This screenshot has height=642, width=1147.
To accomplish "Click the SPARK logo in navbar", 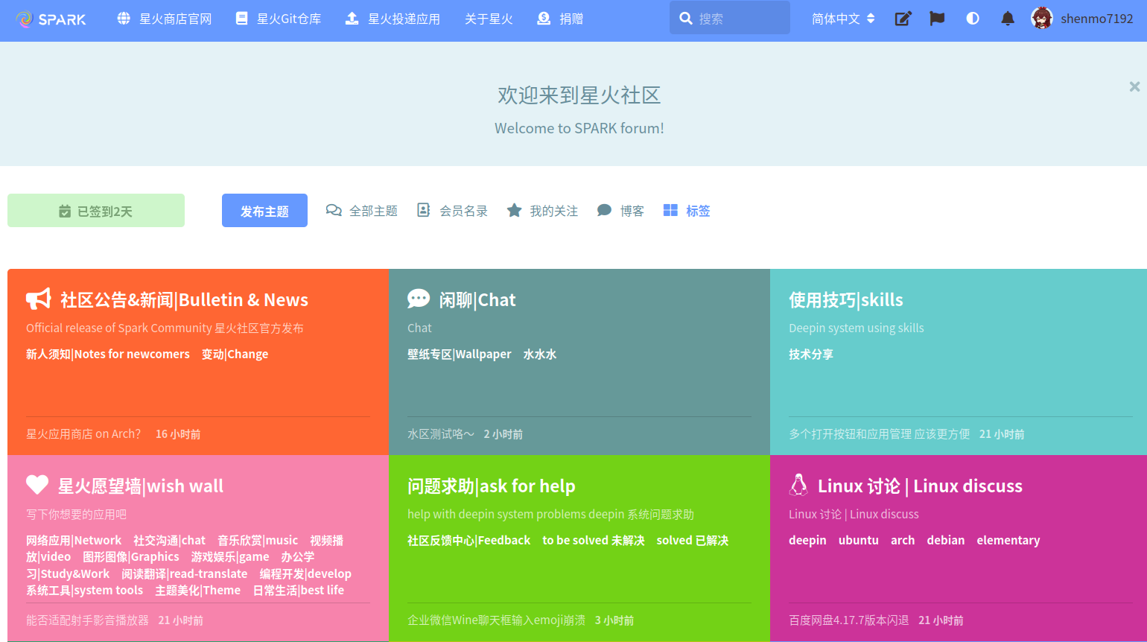I will pos(51,19).
